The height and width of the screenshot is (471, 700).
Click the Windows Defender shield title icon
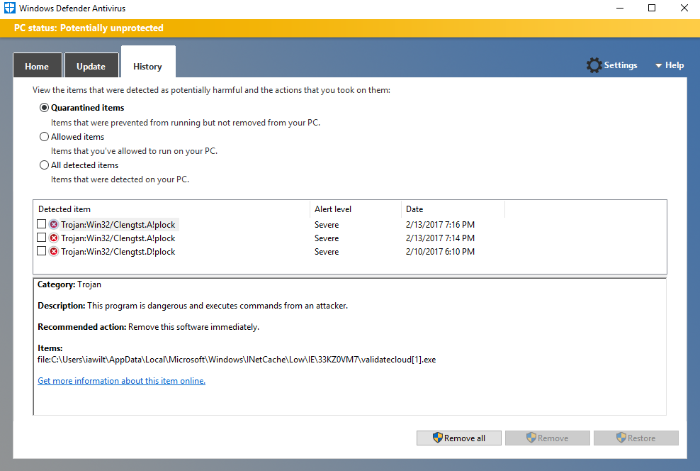point(9,9)
